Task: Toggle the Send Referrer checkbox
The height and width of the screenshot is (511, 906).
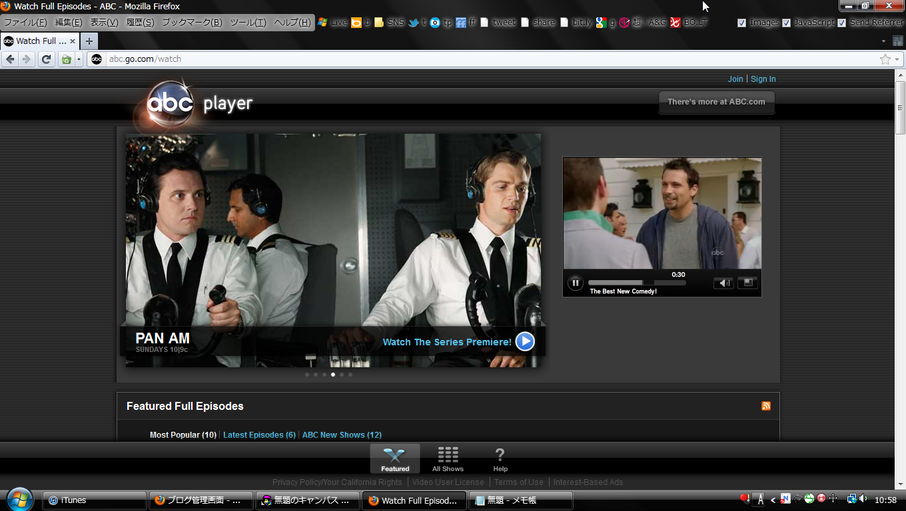Action: [841, 23]
